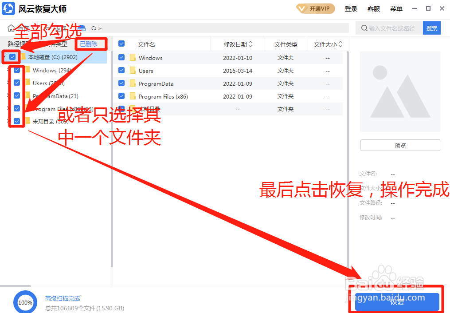Toggle the ProgramData checkbox in the sidebar

17,95
